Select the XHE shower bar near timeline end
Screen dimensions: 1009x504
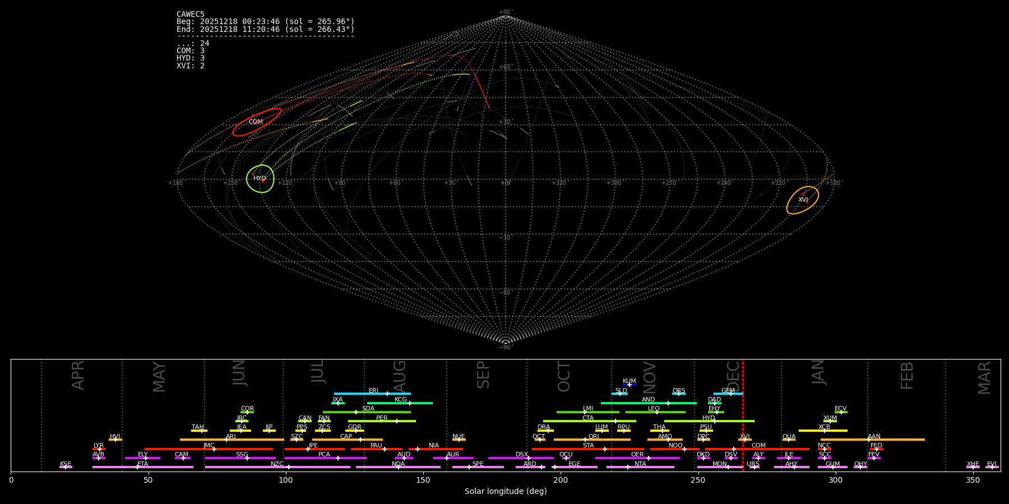(973, 467)
